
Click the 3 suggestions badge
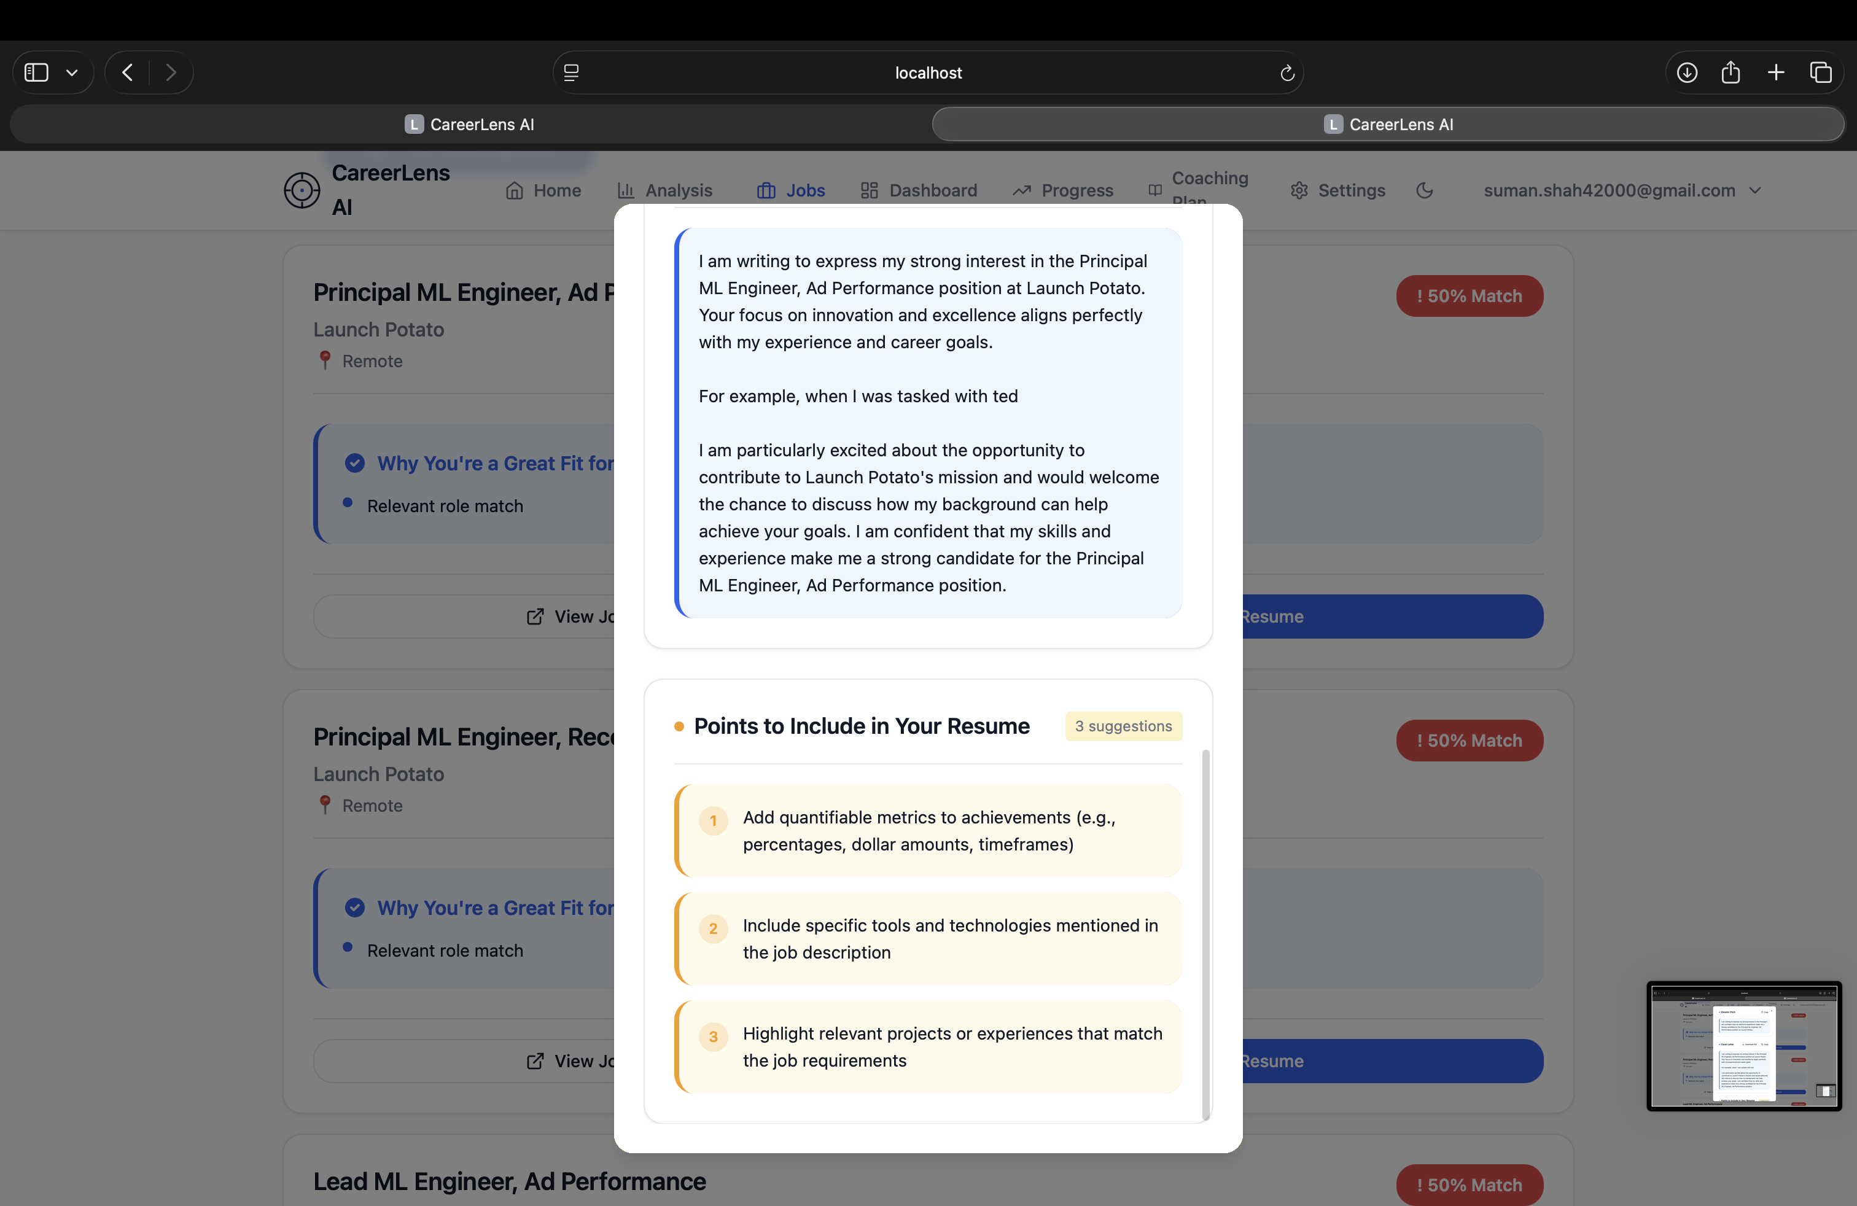(x=1123, y=726)
